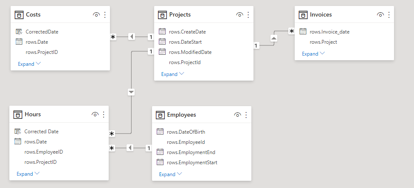Expand the Costs table fields
This screenshot has width=414, height=188.
click(29, 64)
